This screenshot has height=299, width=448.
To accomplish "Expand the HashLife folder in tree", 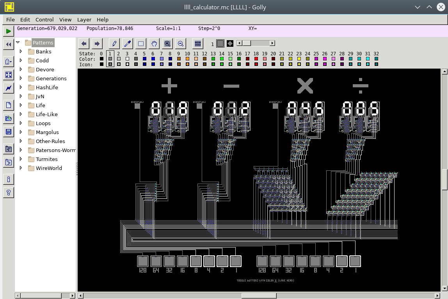I will (x=21, y=87).
